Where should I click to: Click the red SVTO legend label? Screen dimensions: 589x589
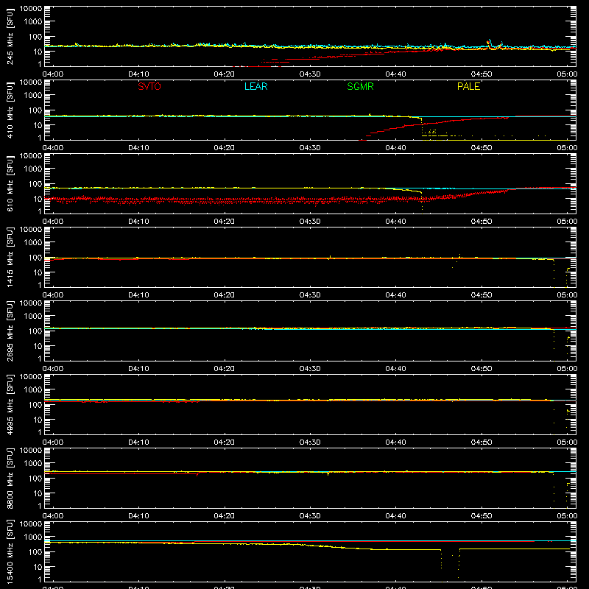tap(149, 86)
